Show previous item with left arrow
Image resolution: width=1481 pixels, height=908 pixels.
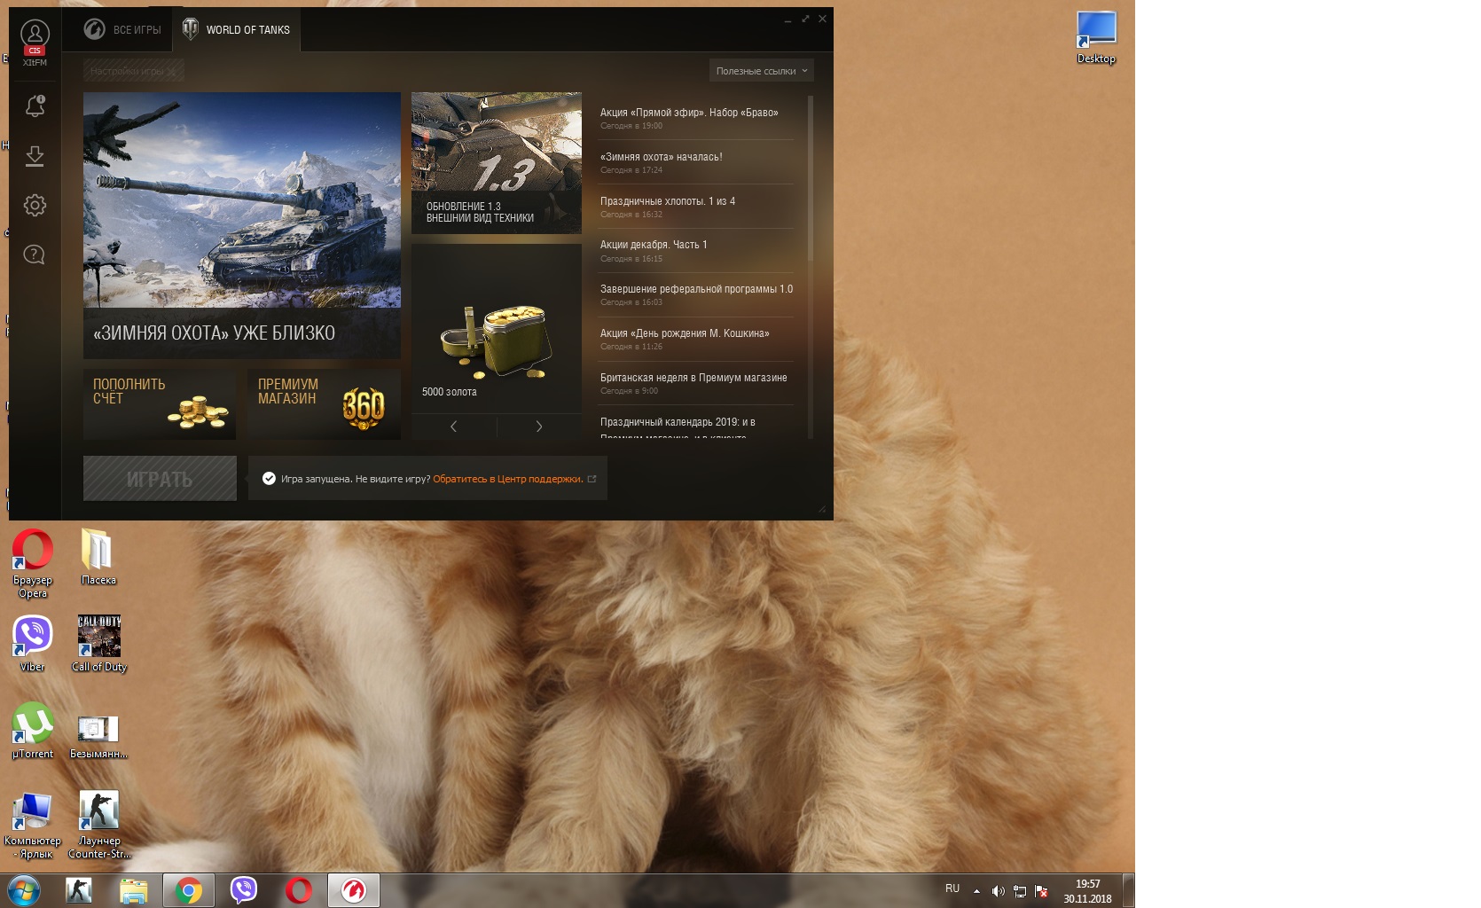coord(453,427)
